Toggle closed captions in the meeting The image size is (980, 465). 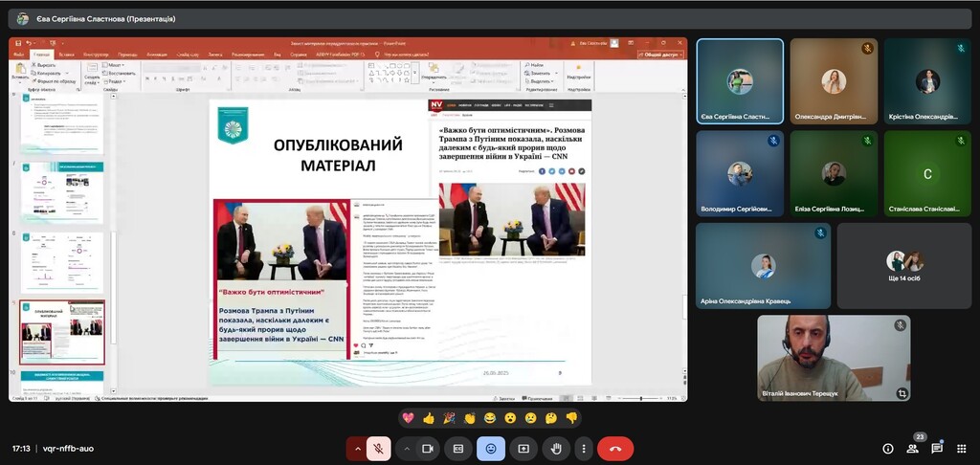(x=458, y=448)
